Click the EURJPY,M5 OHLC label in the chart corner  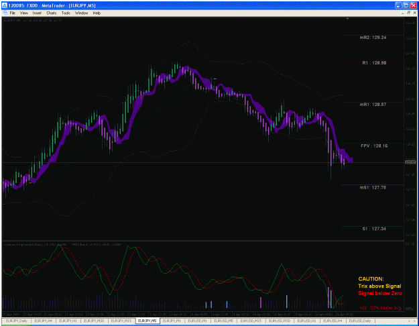coord(33,20)
